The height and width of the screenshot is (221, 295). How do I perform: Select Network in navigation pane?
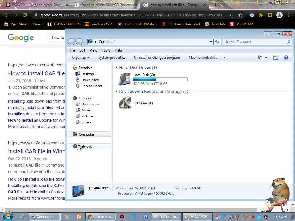90,146
